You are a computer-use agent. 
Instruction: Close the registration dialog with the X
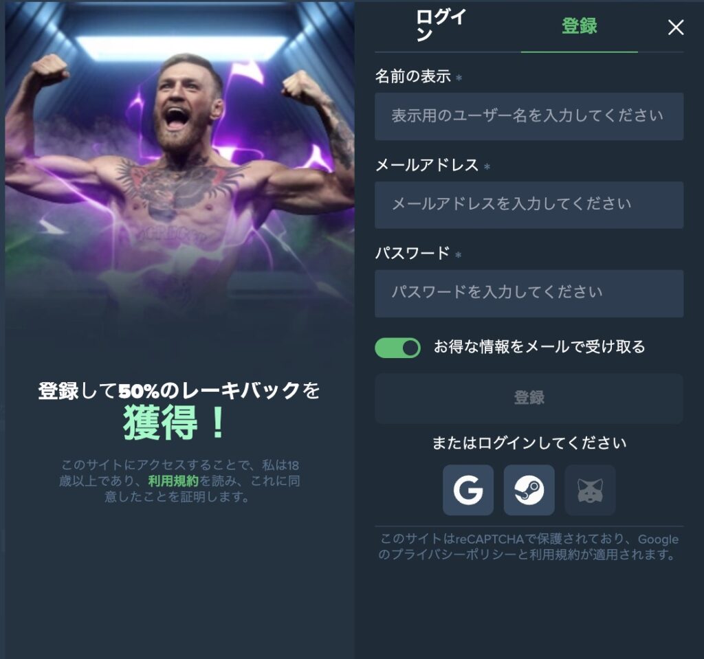coord(676,27)
